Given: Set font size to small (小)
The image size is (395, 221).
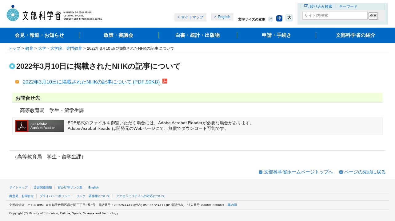Looking at the screenshot, I should [271, 19].
